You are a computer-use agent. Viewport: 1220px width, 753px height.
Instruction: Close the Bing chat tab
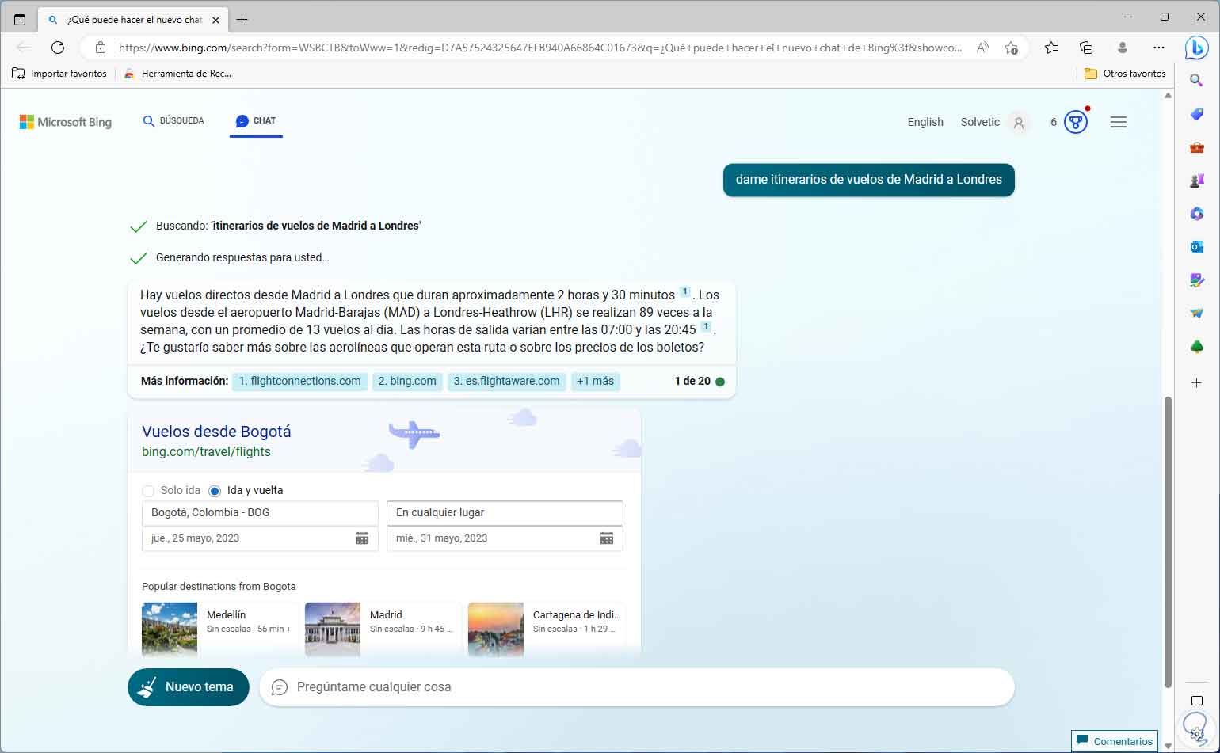[215, 20]
